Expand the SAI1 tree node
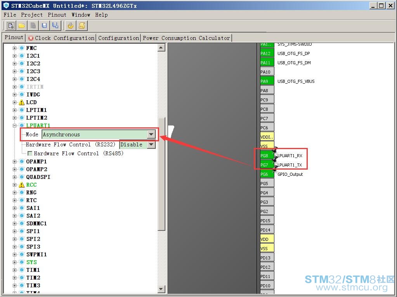 [15, 208]
